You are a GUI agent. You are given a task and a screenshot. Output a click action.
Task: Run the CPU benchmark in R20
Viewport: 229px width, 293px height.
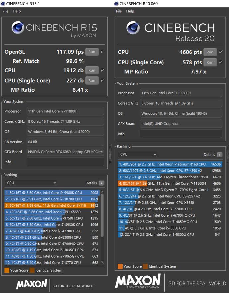[x=210, y=52]
